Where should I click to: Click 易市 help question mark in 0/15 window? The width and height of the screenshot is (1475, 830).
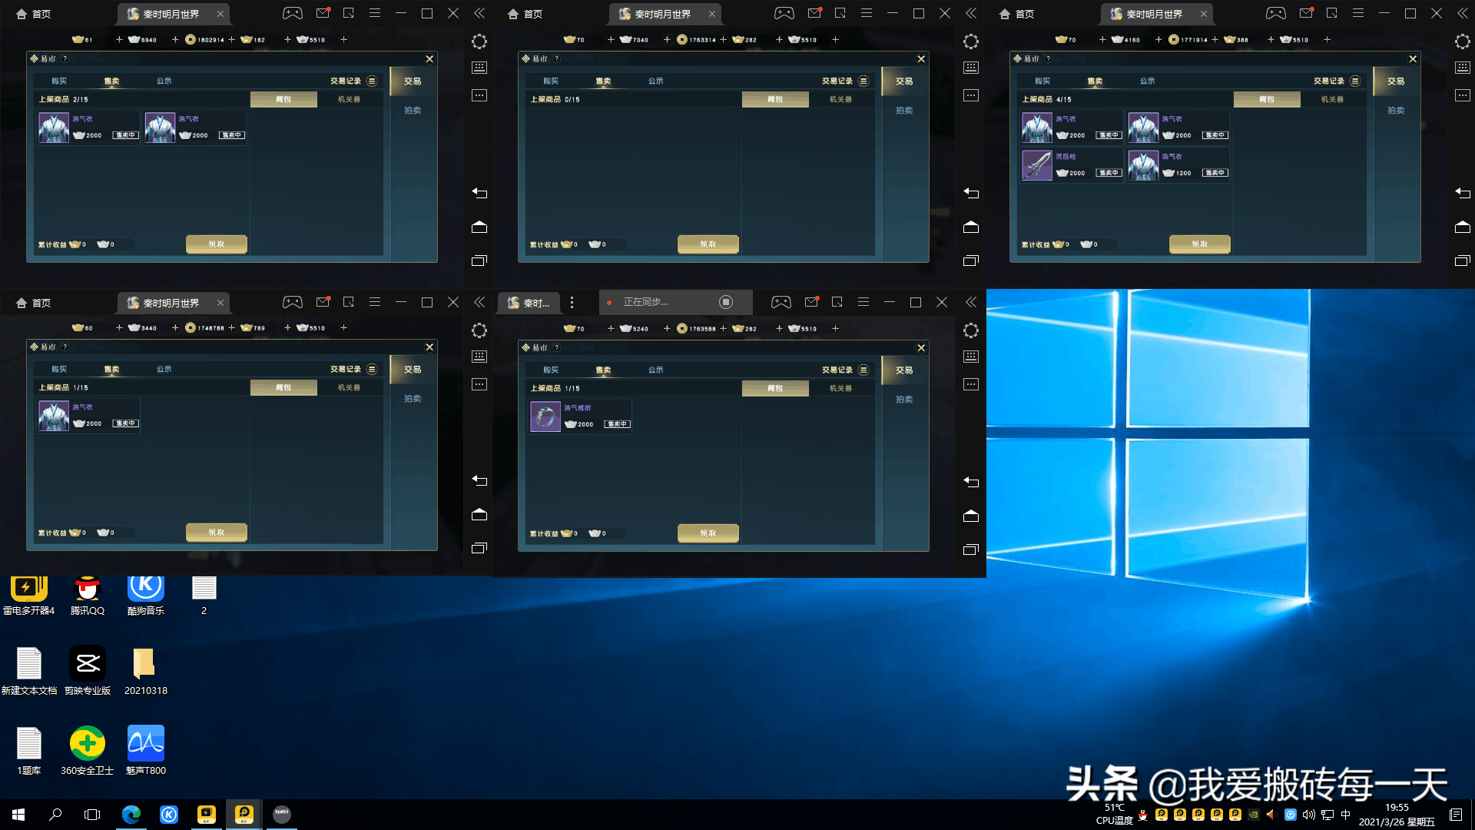point(556,58)
